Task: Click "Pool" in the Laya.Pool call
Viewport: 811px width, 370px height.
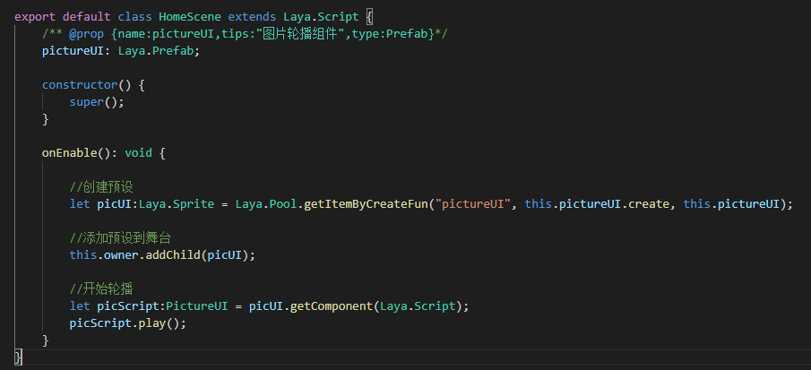Action: click(x=283, y=203)
